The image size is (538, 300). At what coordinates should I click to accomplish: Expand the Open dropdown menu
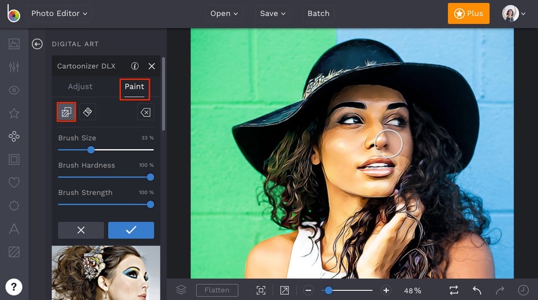point(224,13)
